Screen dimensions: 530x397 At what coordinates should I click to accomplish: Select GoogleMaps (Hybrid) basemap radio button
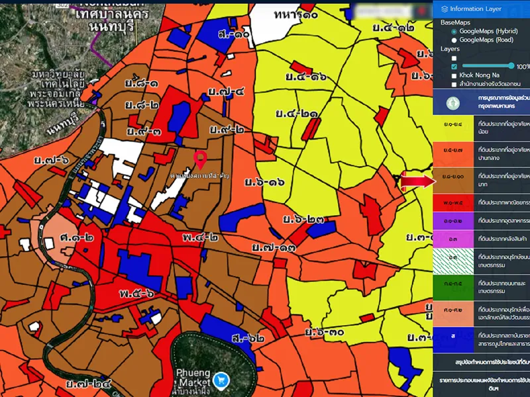(x=454, y=31)
